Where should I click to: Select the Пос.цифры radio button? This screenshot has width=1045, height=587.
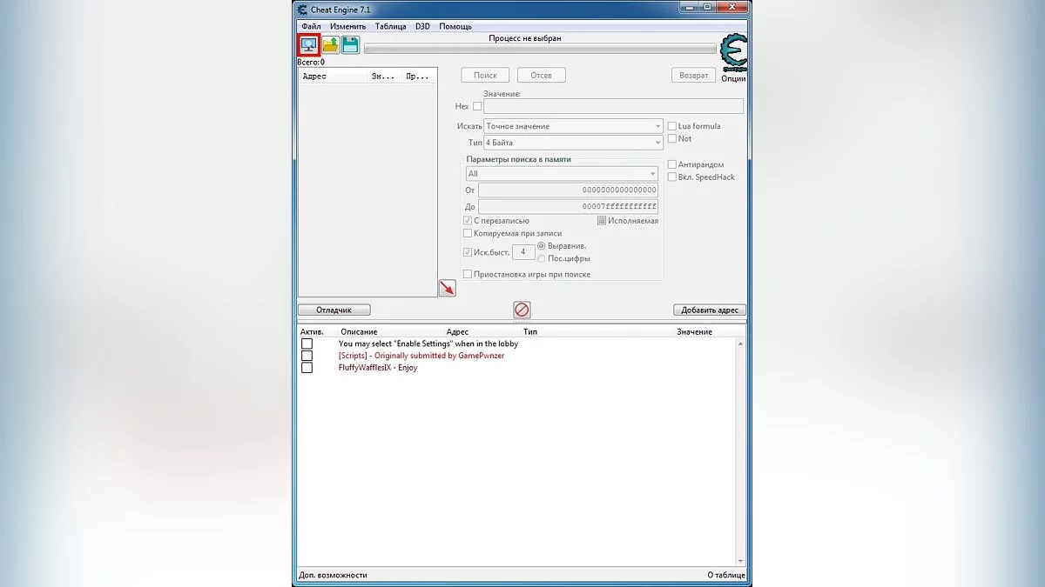[542, 258]
